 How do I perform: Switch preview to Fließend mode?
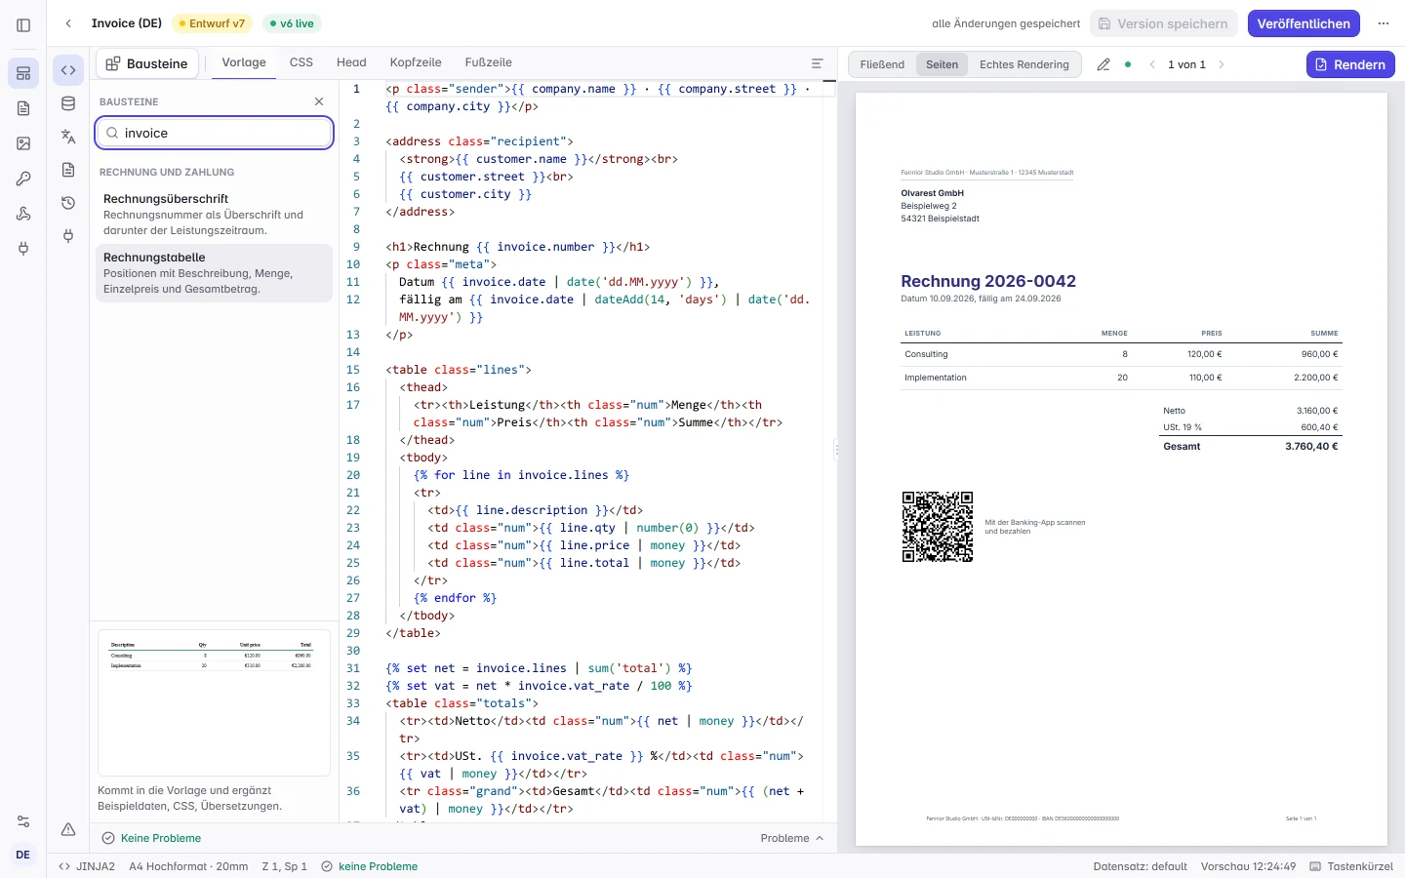point(882,64)
